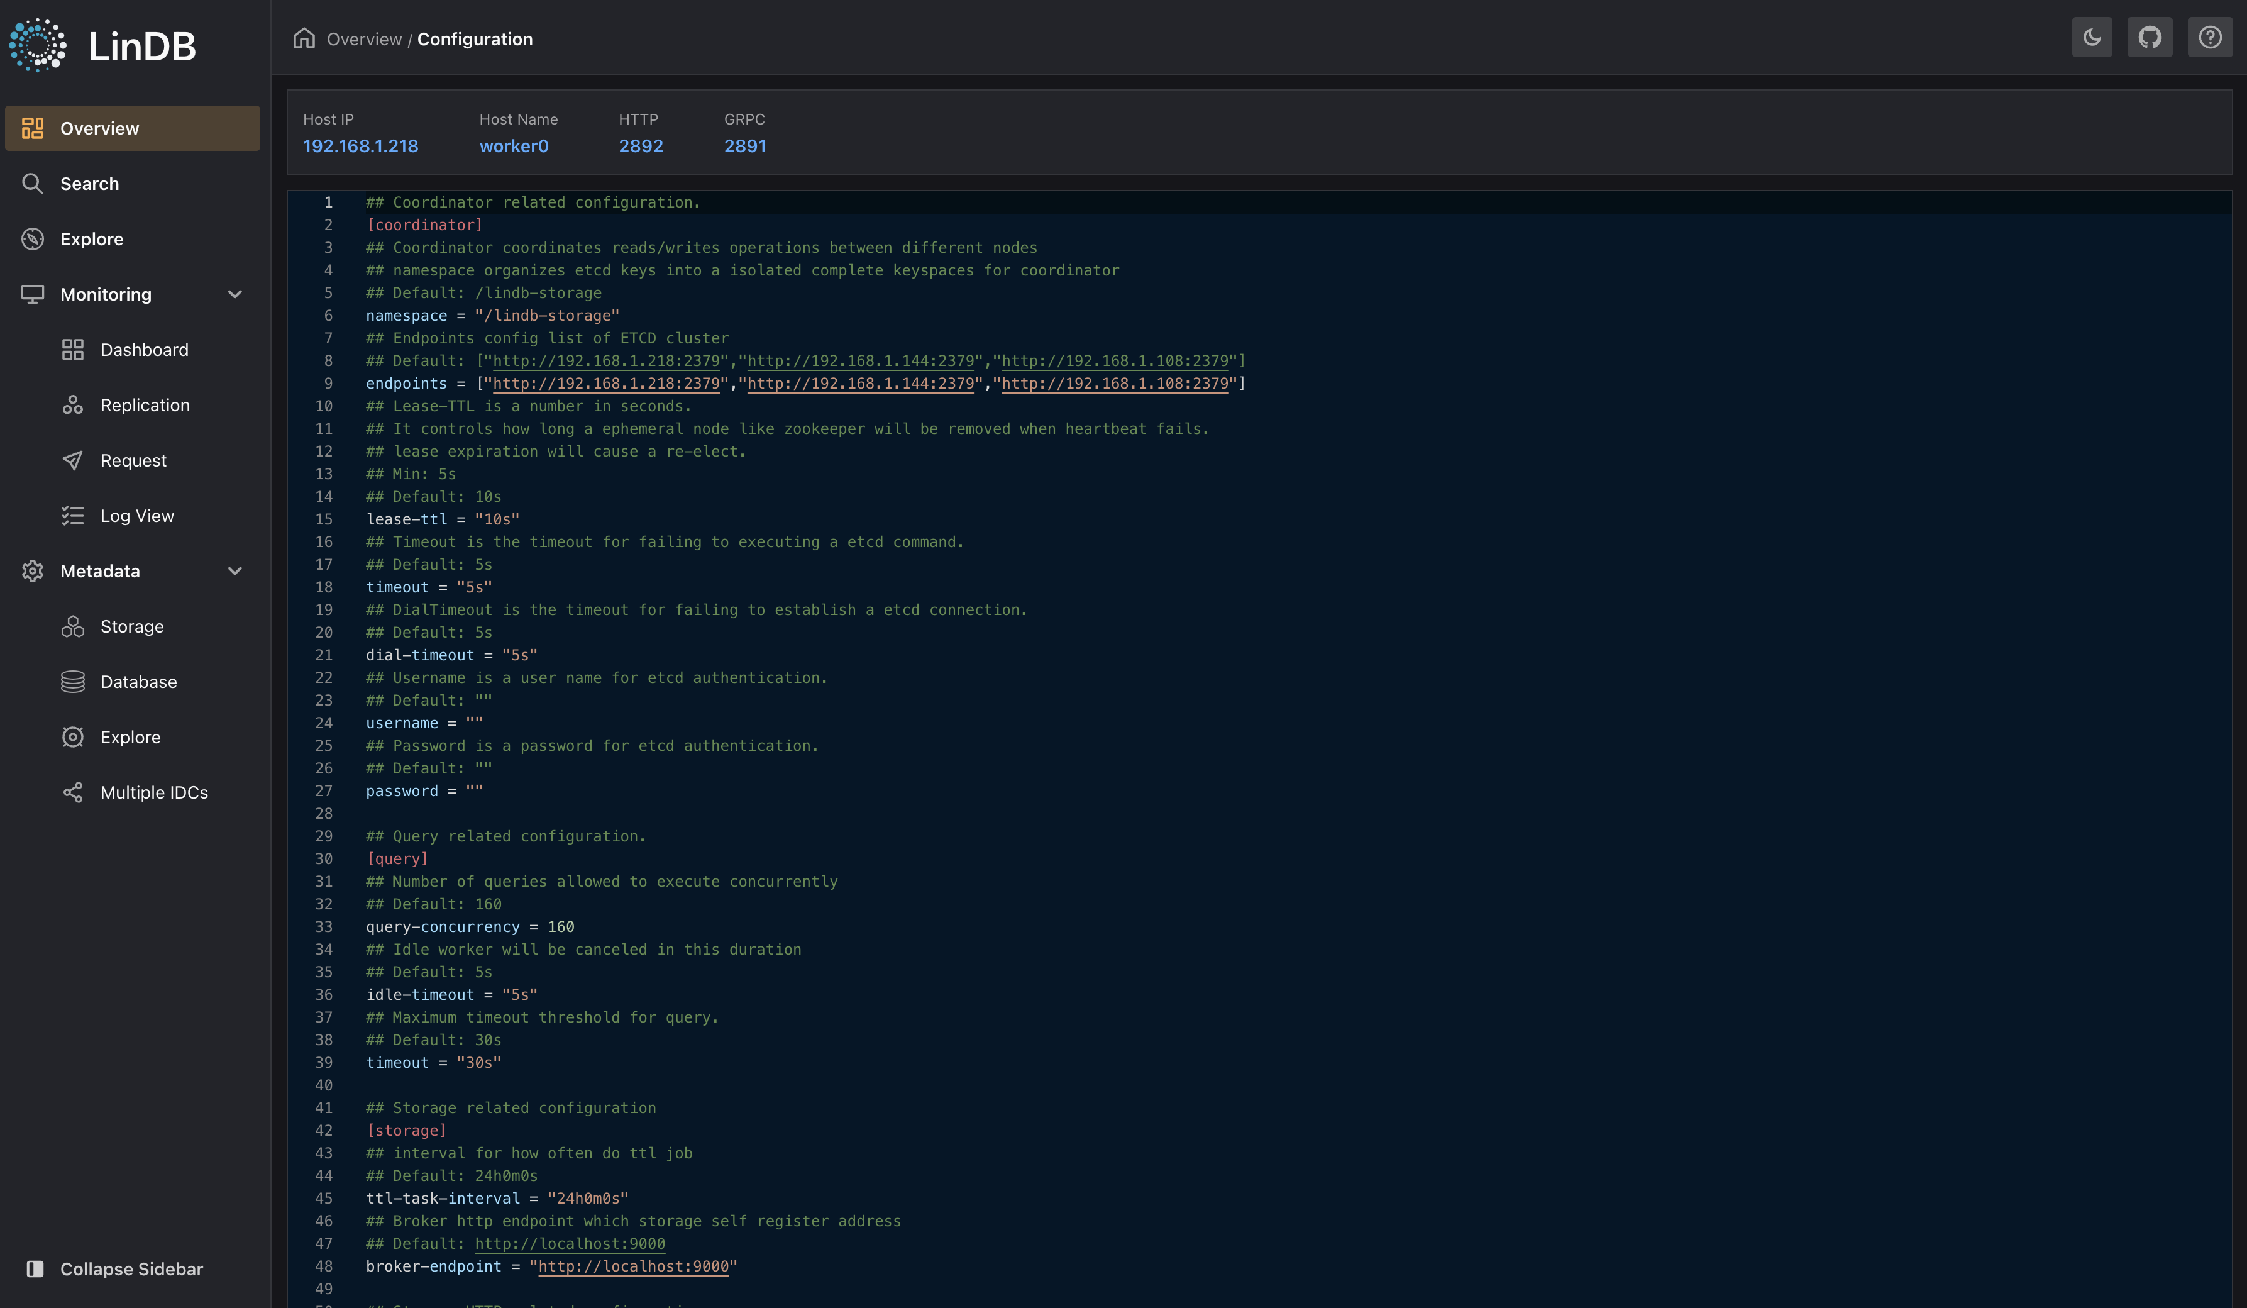Open the Log View panel
The height and width of the screenshot is (1308, 2247).
(x=136, y=516)
